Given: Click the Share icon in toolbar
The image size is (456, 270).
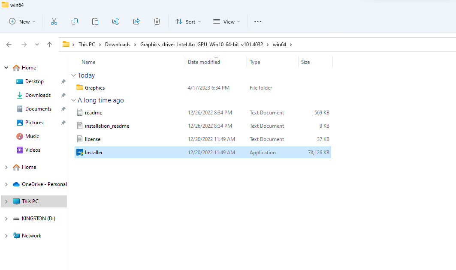Looking at the screenshot, I should (x=136, y=21).
